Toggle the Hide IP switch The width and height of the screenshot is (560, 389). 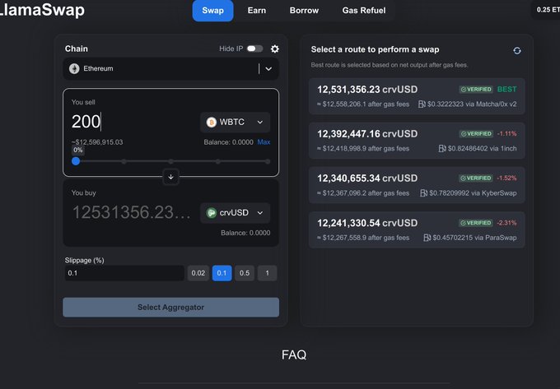(x=255, y=49)
